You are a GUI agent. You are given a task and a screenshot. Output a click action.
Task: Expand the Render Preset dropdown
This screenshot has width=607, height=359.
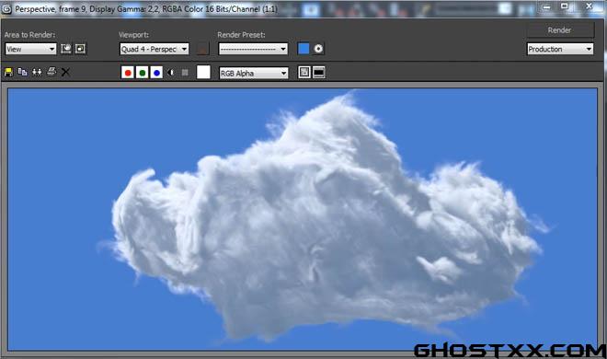pos(253,49)
